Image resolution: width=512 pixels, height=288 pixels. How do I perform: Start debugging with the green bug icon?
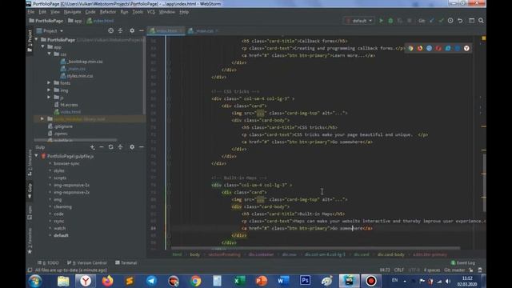pyautogui.click(x=390, y=21)
